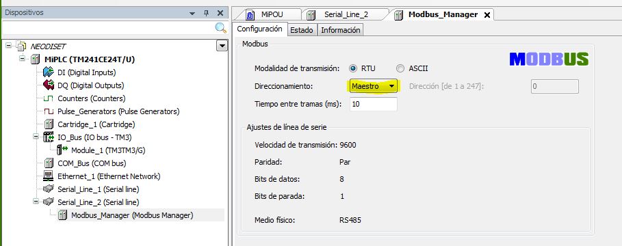Click the Module_1 TM3 module icon
The width and height of the screenshot is (622, 246).
click(x=62, y=150)
